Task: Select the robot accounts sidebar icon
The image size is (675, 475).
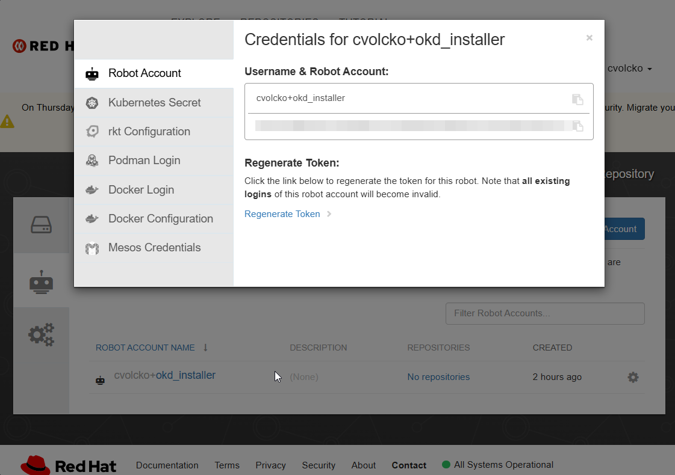Action: point(41,281)
